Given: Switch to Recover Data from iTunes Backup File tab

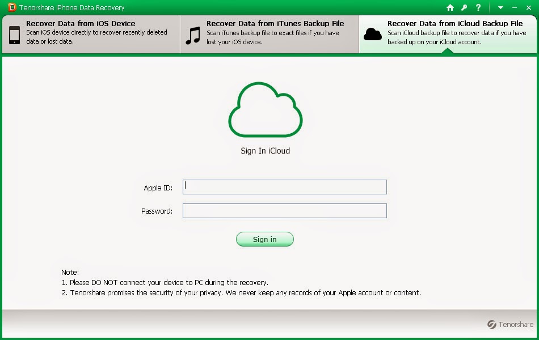Looking at the screenshot, I should pyautogui.click(x=270, y=34).
